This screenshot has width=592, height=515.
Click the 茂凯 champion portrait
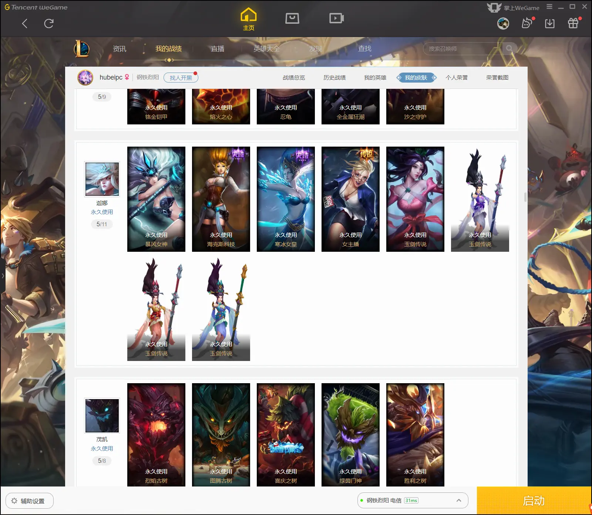(x=102, y=415)
